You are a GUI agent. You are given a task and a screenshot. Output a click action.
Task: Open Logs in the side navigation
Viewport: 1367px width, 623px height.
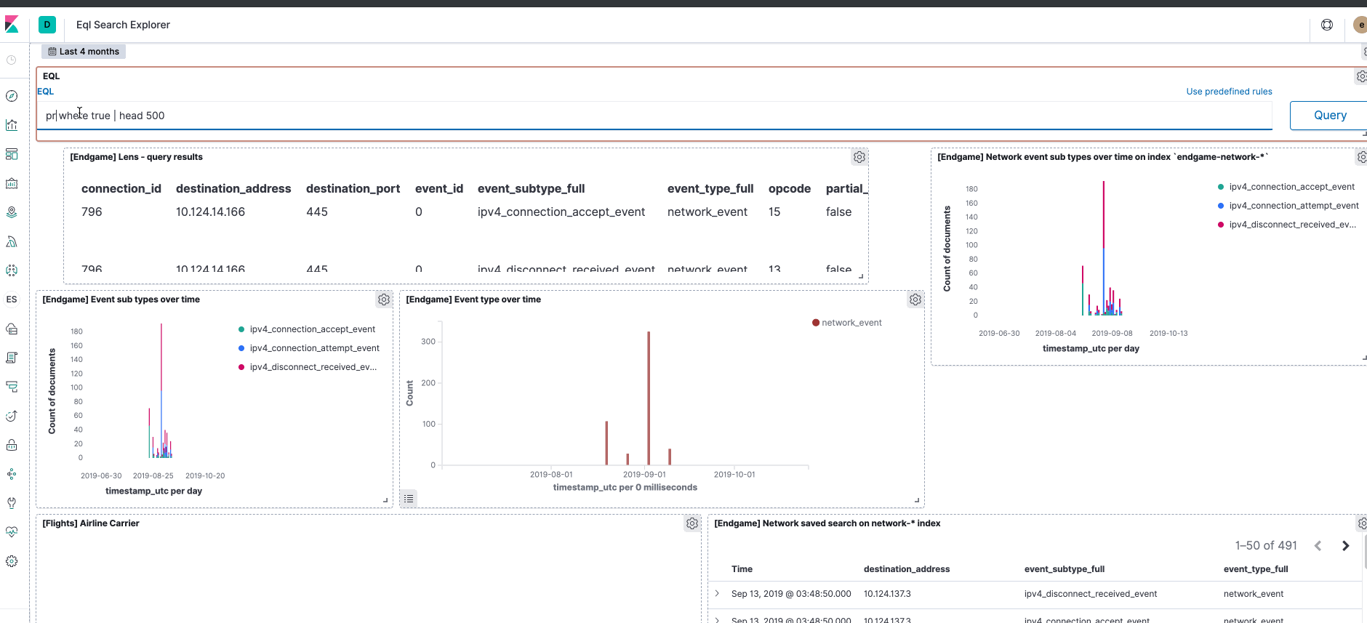(12, 358)
